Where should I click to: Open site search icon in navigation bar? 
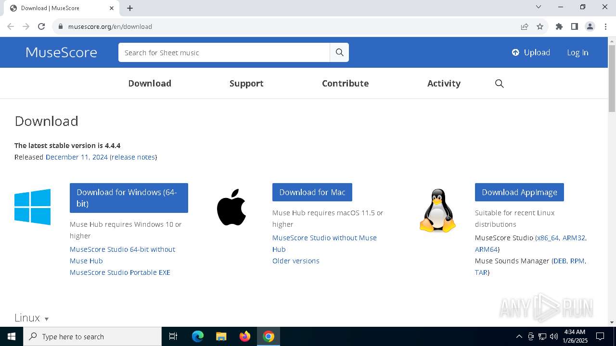[500, 84]
